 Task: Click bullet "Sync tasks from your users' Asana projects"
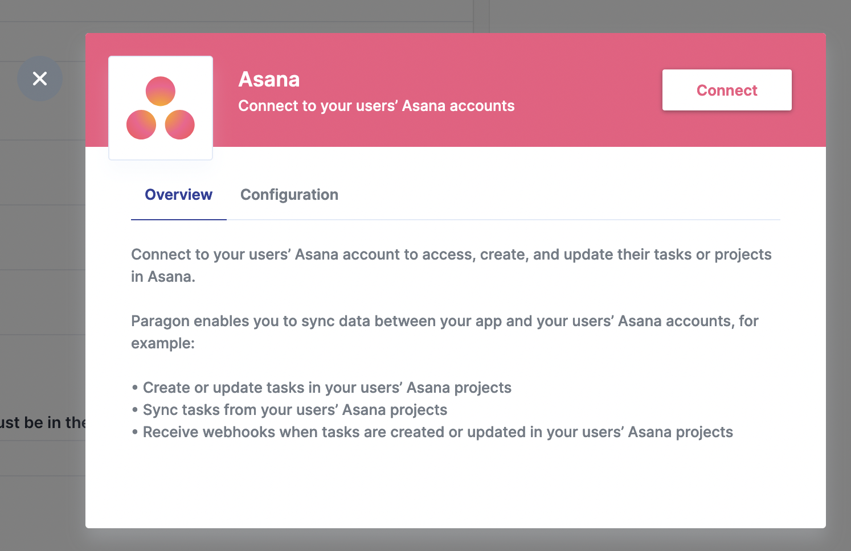pyautogui.click(x=289, y=410)
